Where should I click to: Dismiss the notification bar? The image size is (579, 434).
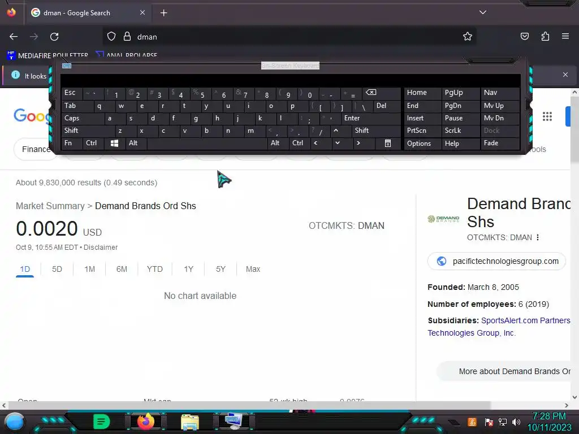(565, 75)
